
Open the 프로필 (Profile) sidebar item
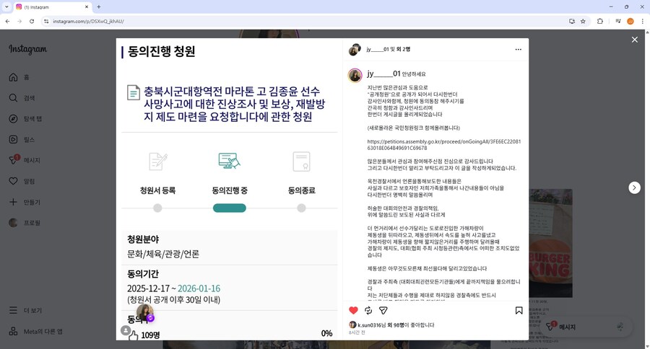25,223
